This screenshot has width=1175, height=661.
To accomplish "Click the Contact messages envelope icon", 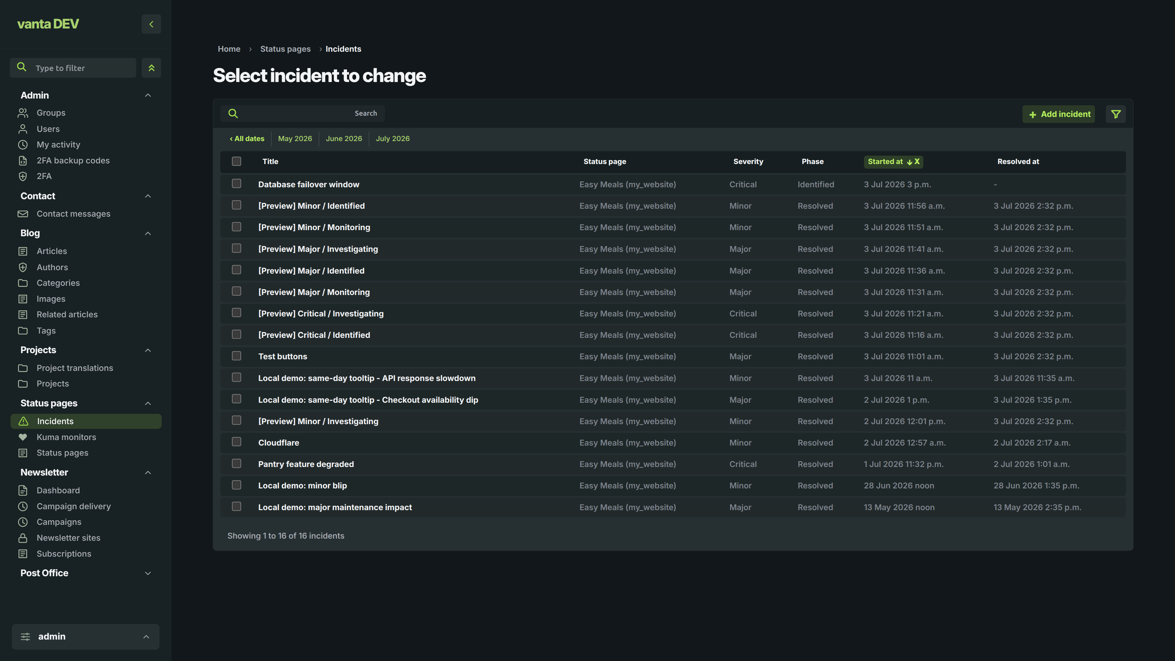I will click(x=23, y=214).
